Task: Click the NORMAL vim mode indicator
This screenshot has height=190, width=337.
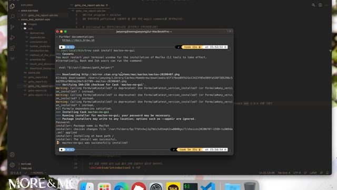Action: click(38, 173)
